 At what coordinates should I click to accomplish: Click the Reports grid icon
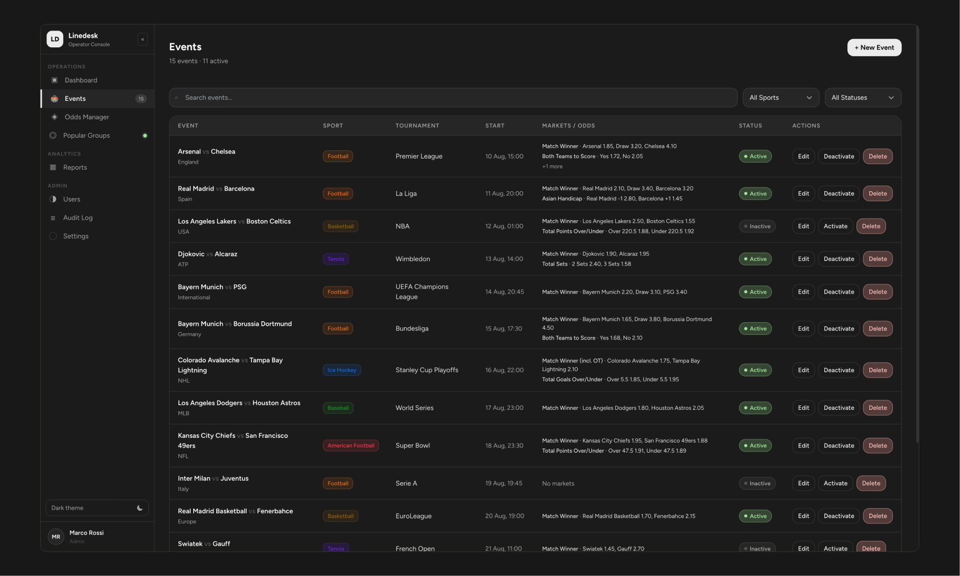53,167
